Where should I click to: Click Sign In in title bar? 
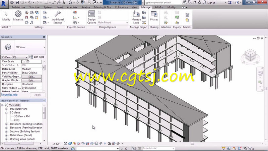[x=211, y=3]
